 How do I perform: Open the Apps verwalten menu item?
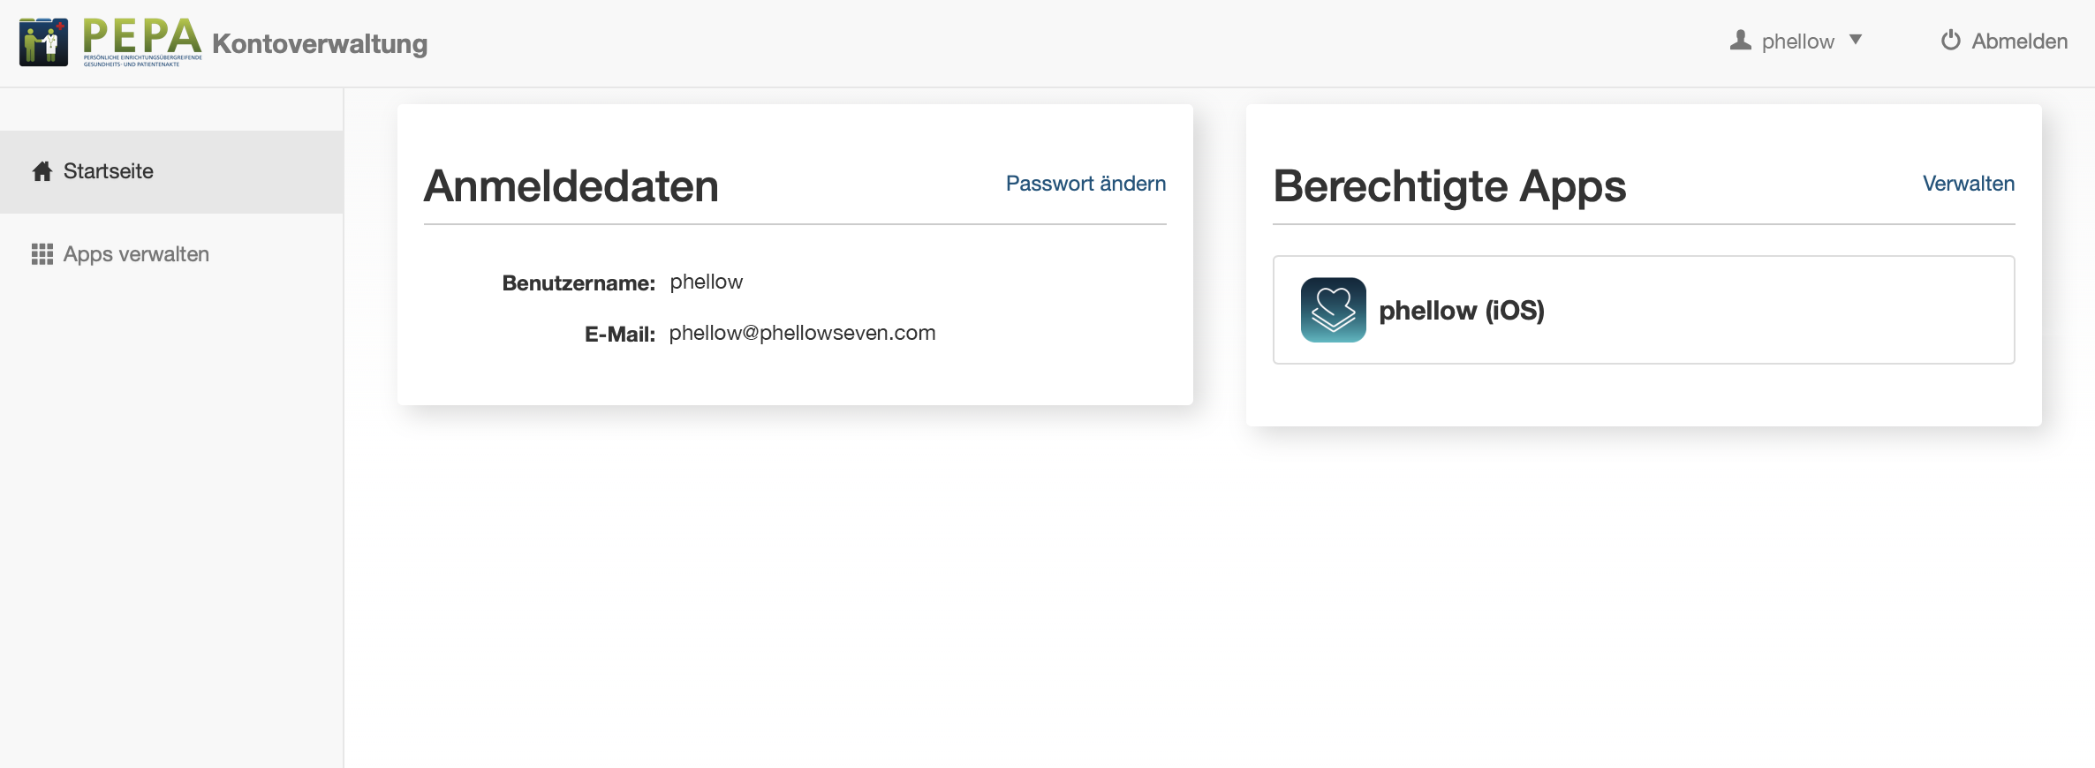tap(136, 254)
